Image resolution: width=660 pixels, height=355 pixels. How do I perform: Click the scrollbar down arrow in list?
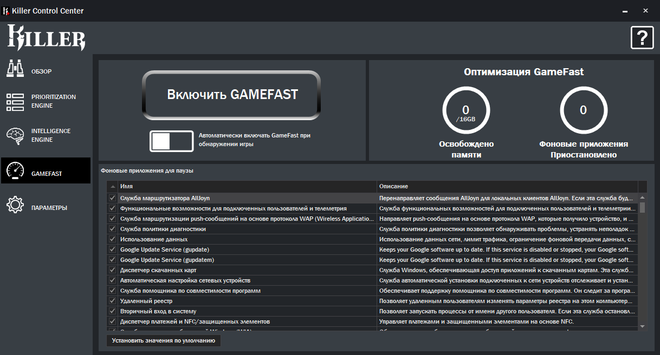[643, 326]
